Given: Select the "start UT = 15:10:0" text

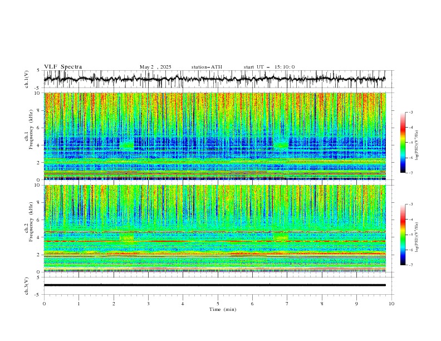Looking at the screenshot, I should point(269,67).
